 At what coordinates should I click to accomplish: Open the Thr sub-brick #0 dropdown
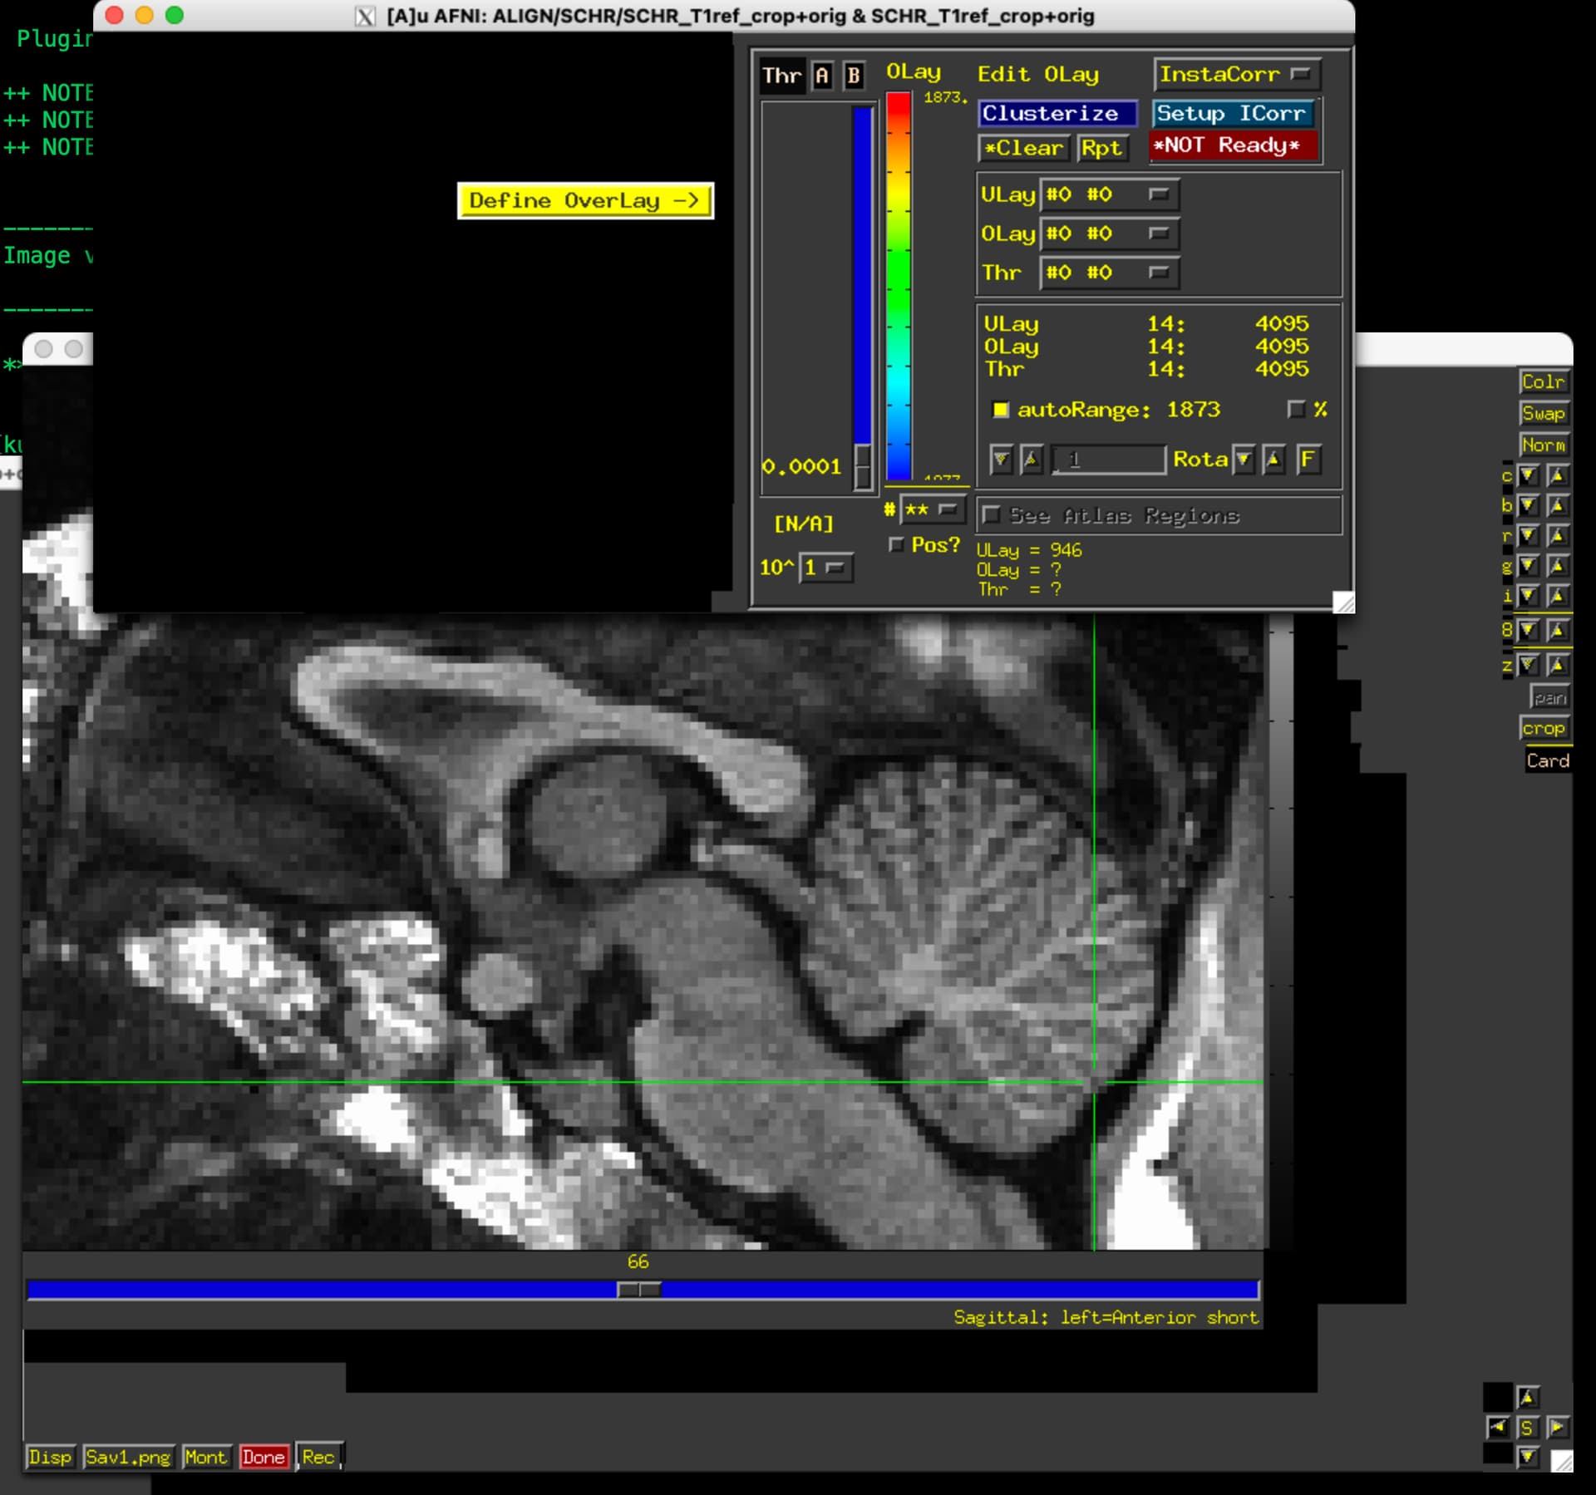click(1108, 273)
